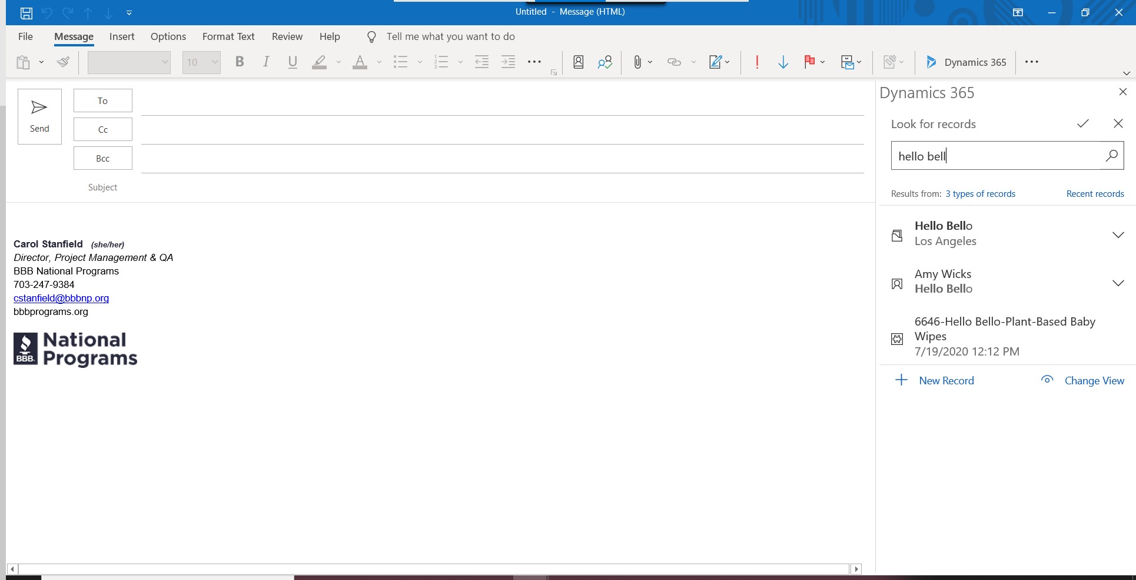1136x580 pixels.
Task: Apply text highlight color
Action: point(320,62)
